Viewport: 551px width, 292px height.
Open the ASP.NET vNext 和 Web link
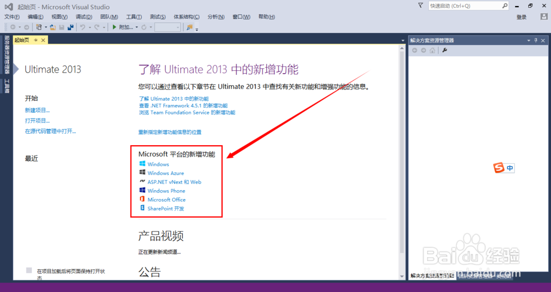tap(174, 182)
